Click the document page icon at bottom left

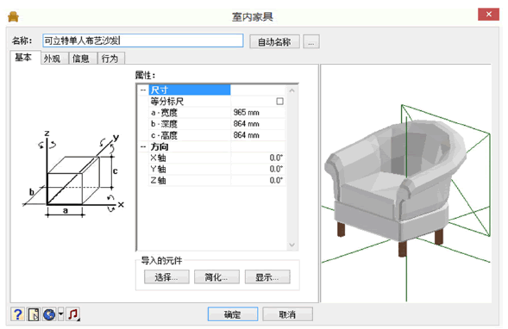tap(34, 314)
